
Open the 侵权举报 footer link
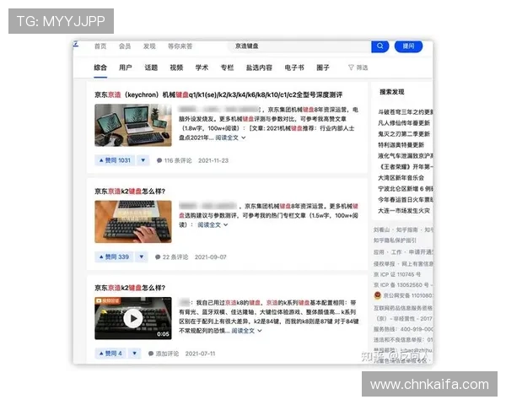click(x=384, y=263)
